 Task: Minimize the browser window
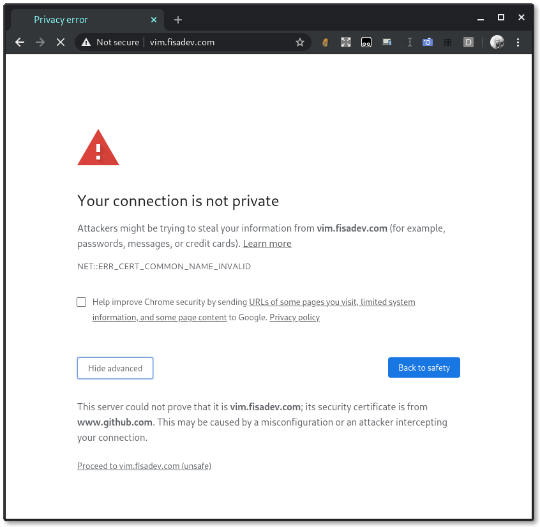coord(481,19)
